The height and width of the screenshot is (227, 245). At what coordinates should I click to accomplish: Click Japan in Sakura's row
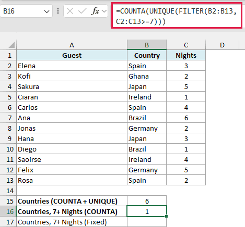pos(147,86)
